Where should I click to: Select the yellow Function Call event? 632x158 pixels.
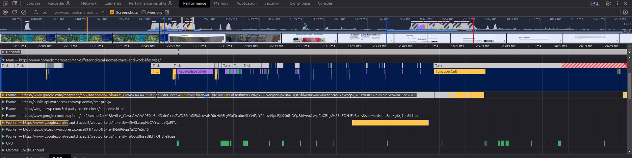(460, 71)
